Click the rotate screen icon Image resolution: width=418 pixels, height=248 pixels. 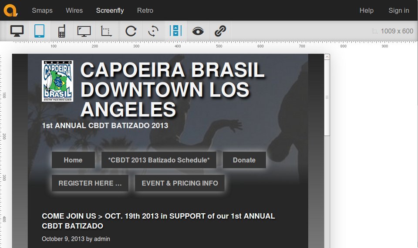coord(153,31)
